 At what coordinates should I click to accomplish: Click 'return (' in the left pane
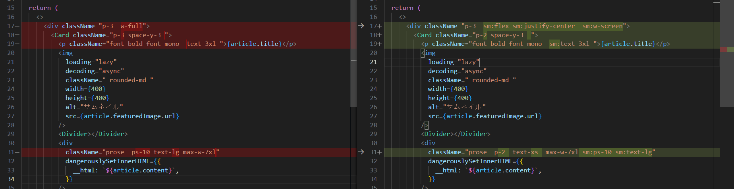(x=43, y=8)
